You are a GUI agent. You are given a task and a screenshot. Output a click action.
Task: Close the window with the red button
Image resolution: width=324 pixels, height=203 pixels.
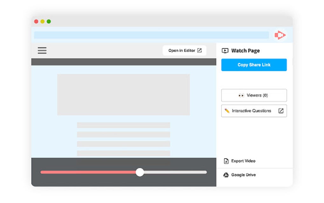[36, 21]
